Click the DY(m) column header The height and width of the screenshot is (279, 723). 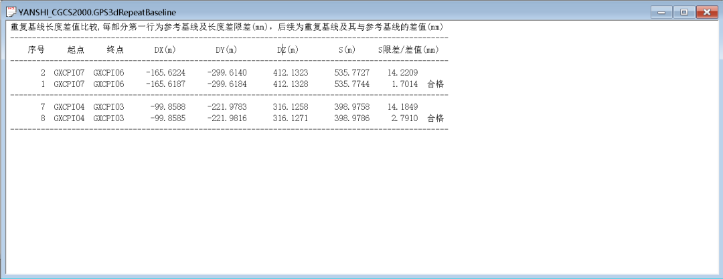pyautogui.click(x=227, y=50)
